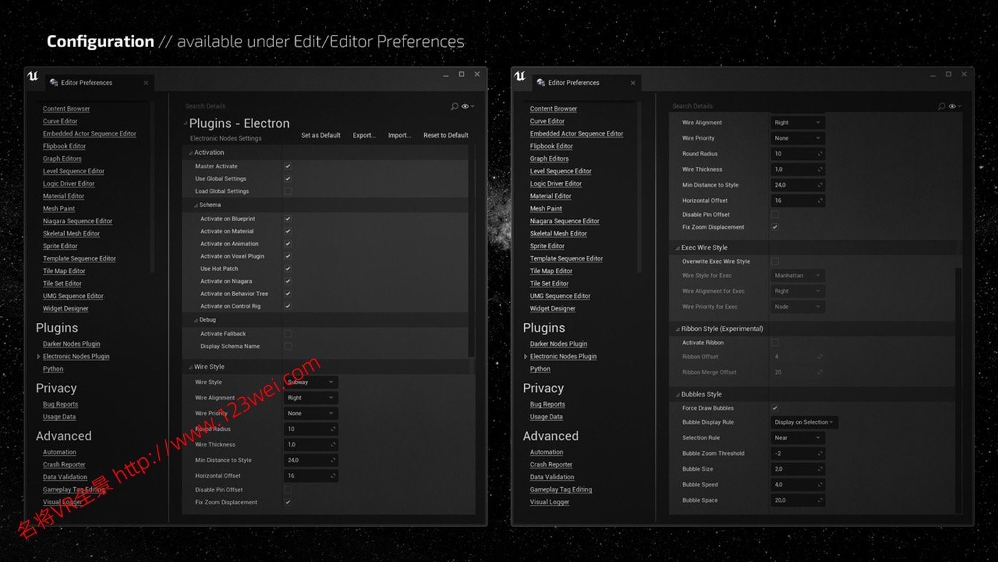Click the search magnifier icon in the right window

click(x=941, y=106)
